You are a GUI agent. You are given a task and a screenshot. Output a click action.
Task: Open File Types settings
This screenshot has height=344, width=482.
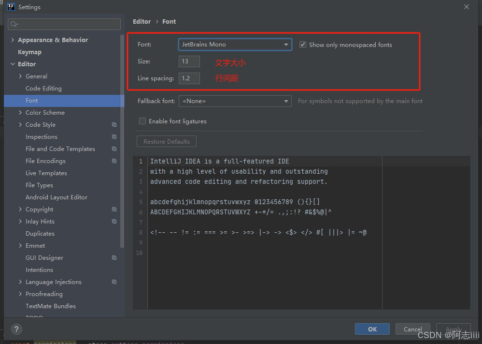pyautogui.click(x=39, y=185)
